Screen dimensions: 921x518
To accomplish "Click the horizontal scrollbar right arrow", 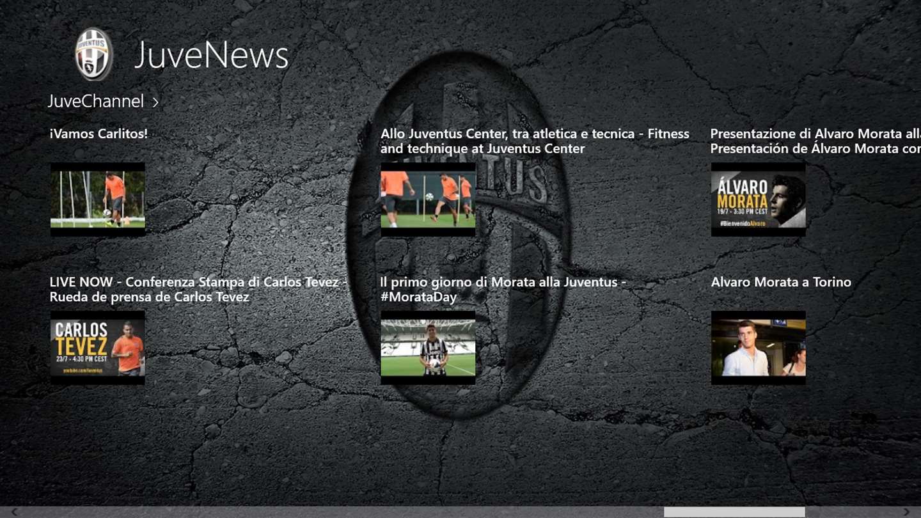I will (906, 512).
